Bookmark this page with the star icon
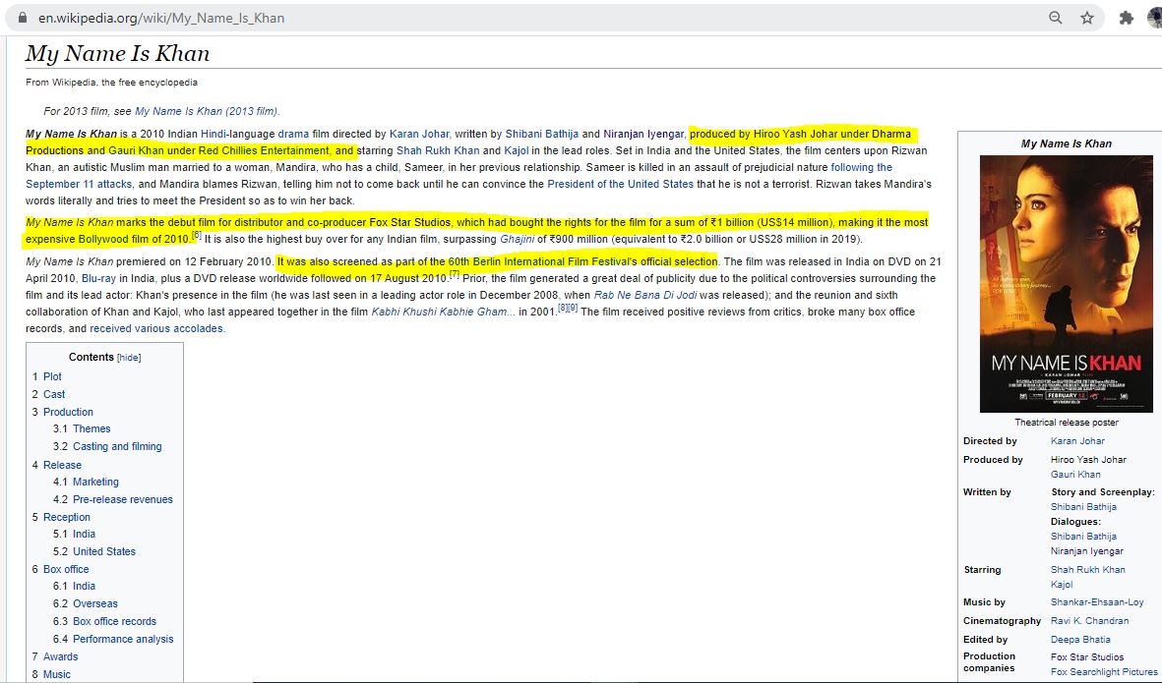This screenshot has height=683, width=1162. (x=1087, y=18)
